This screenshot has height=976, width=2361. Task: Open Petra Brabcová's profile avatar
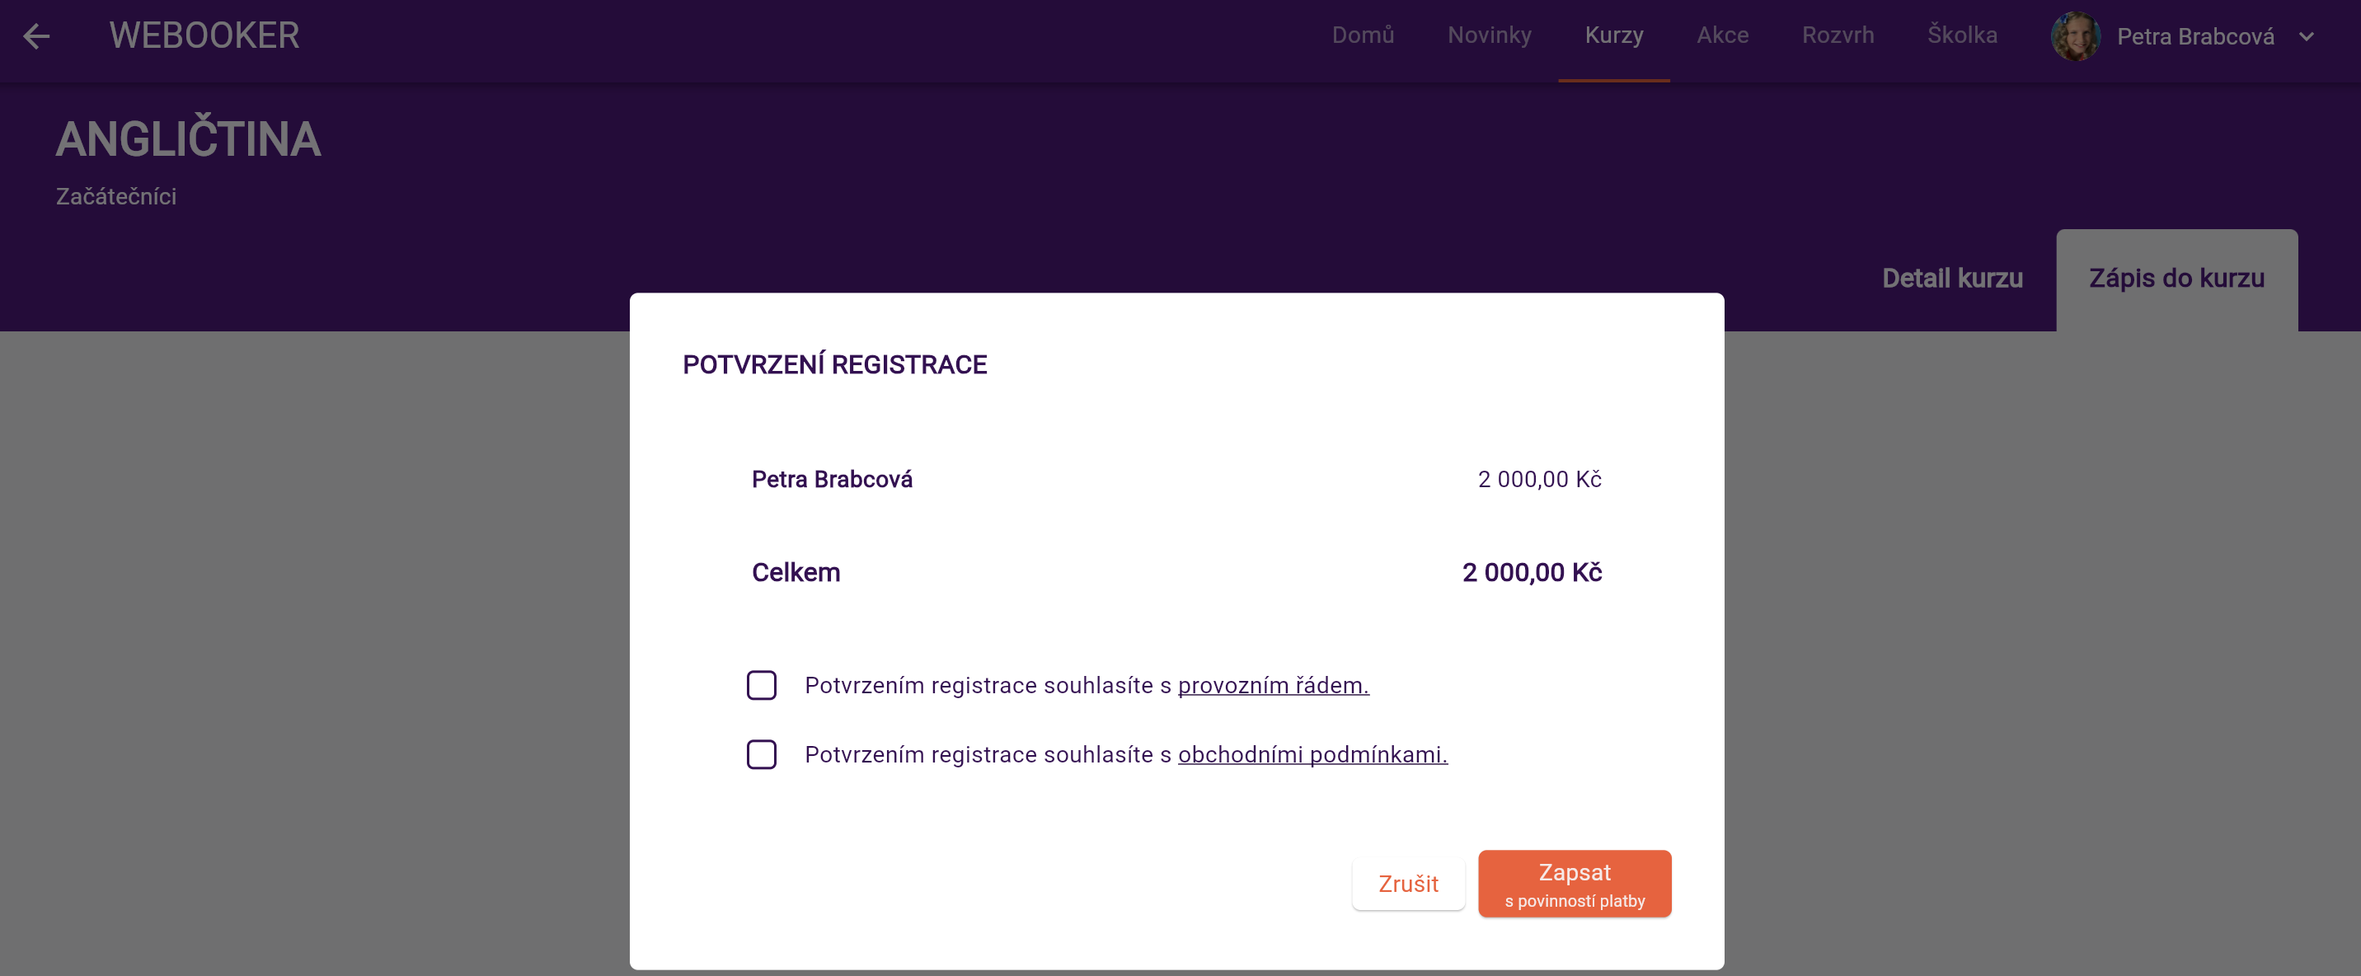pyautogui.click(x=2075, y=36)
